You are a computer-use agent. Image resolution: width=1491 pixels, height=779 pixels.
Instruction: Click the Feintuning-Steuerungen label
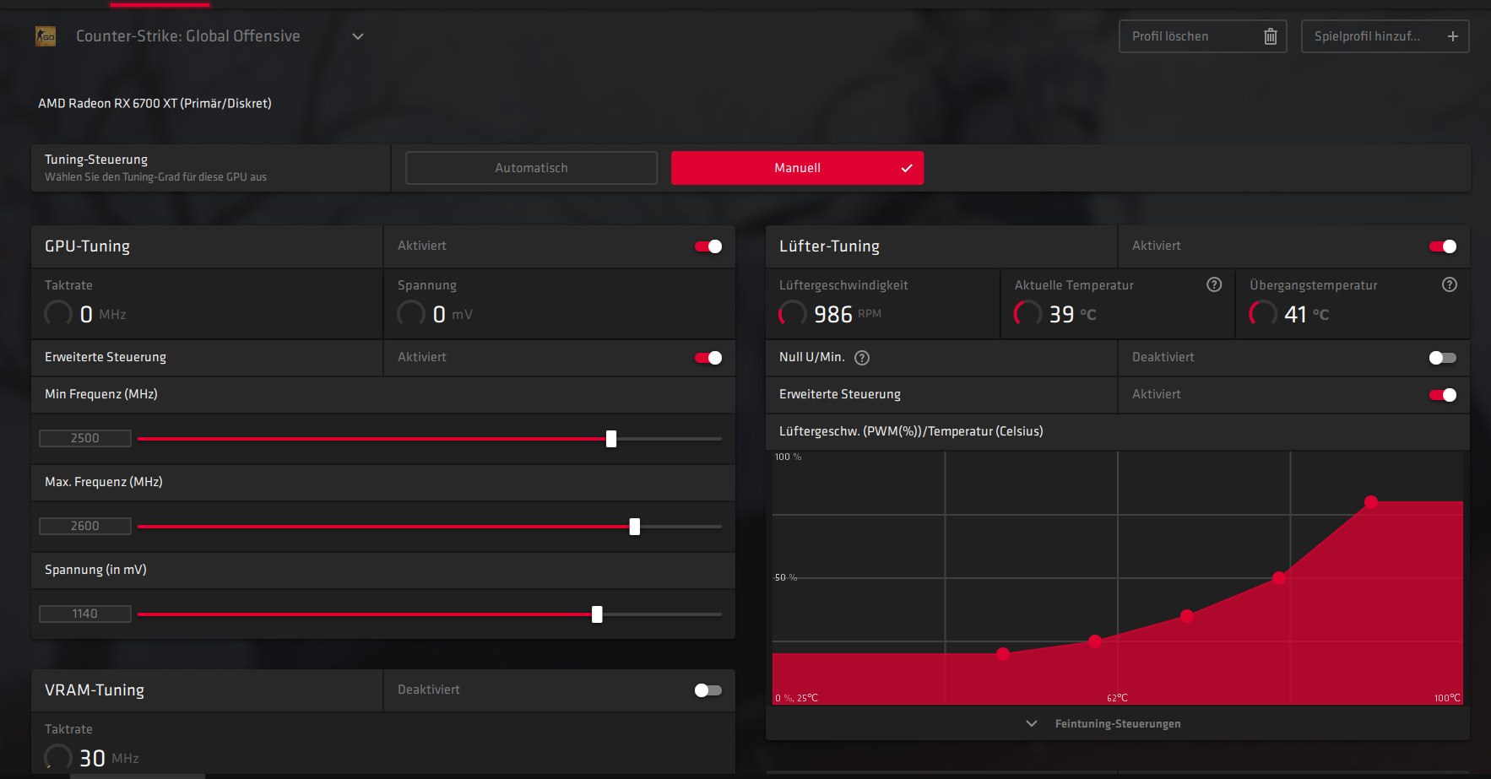pos(1118,724)
